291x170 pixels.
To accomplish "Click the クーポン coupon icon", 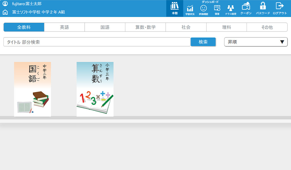I will [x=246, y=8].
